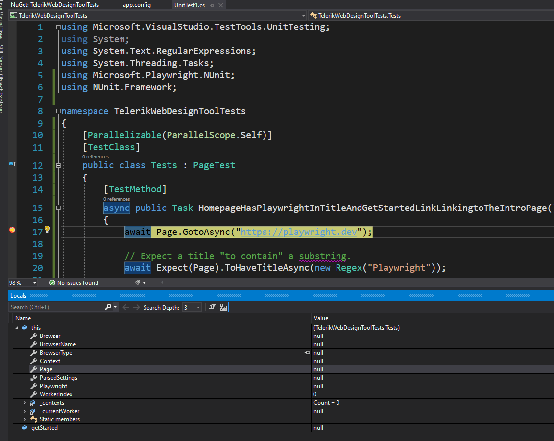
Task: Click the wrench icon beside Playwright
Action: click(34, 386)
